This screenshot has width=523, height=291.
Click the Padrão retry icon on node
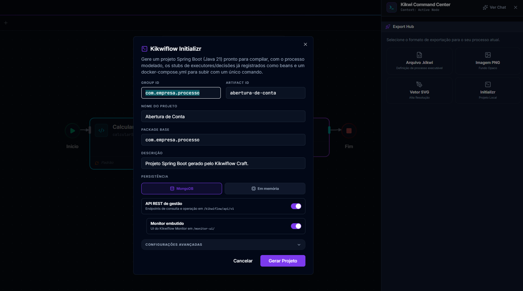tap(97, 163)
